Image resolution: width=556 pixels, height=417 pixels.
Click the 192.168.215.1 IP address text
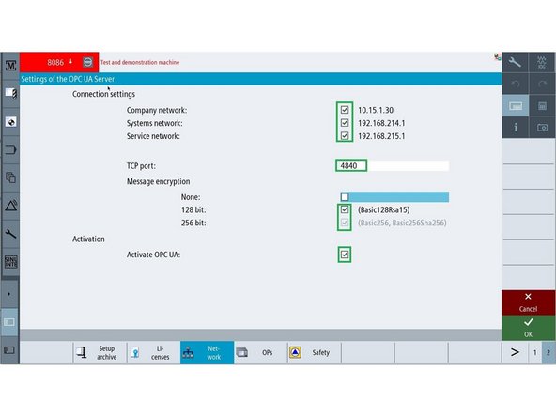coord(381,136)
